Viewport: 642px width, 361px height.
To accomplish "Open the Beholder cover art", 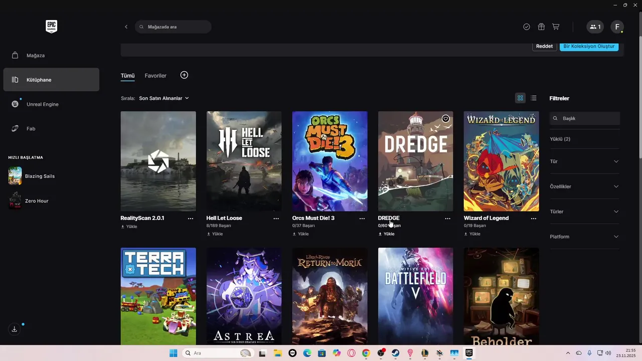I will tap(502, 296).
